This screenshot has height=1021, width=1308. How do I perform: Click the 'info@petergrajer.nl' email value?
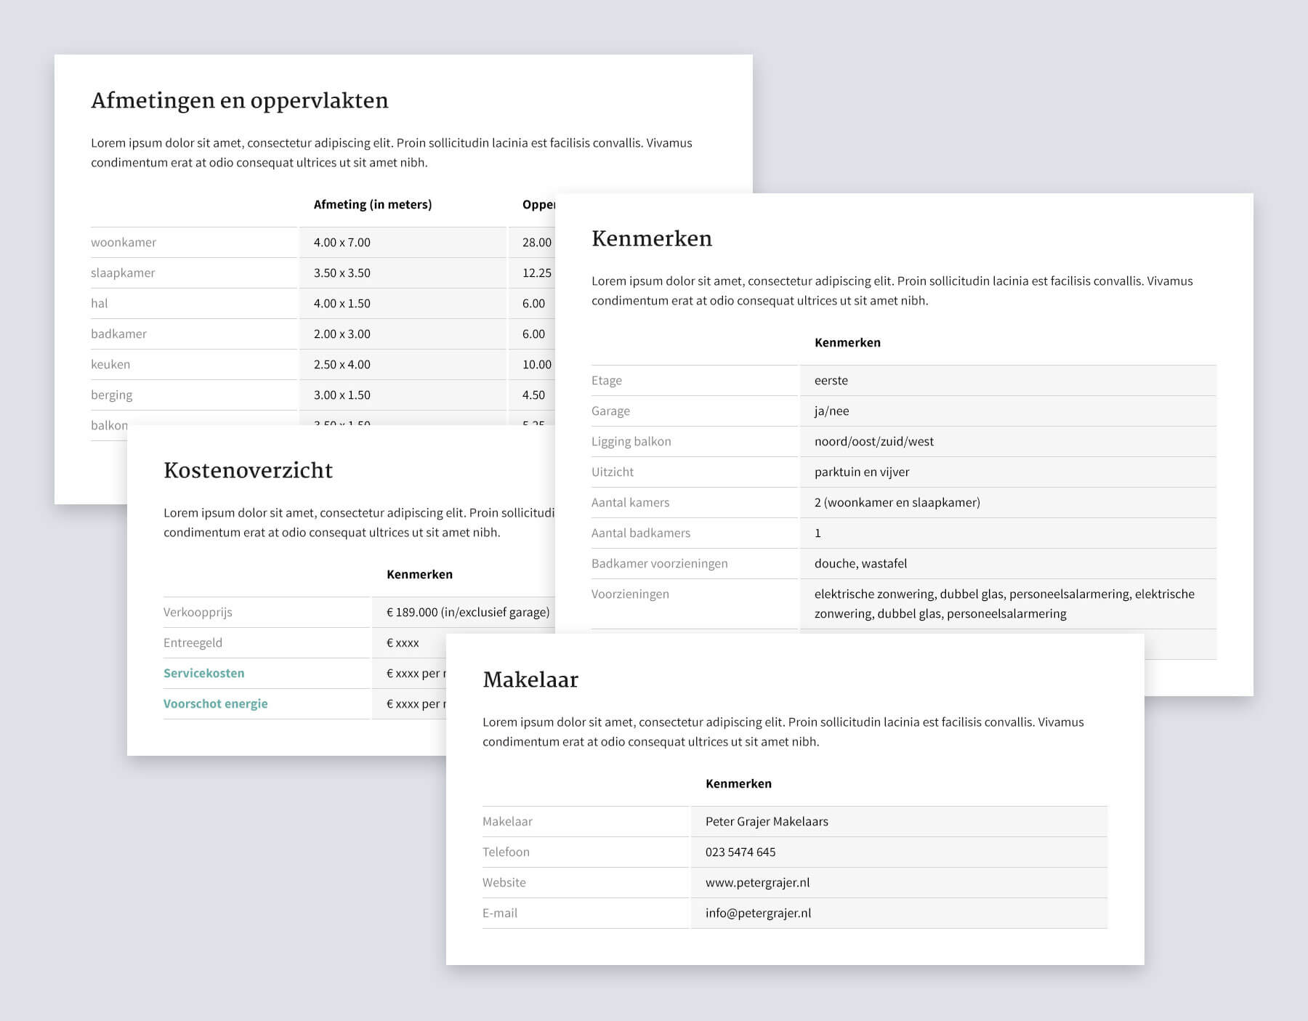click(758, 913)
